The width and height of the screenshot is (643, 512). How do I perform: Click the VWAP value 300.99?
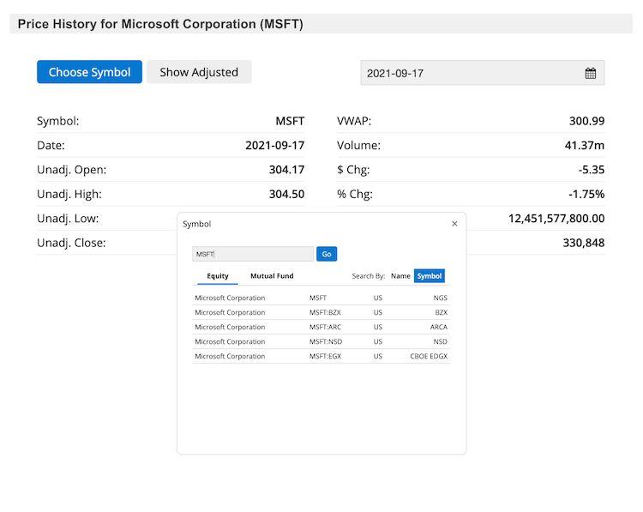(x=586, y=122)
